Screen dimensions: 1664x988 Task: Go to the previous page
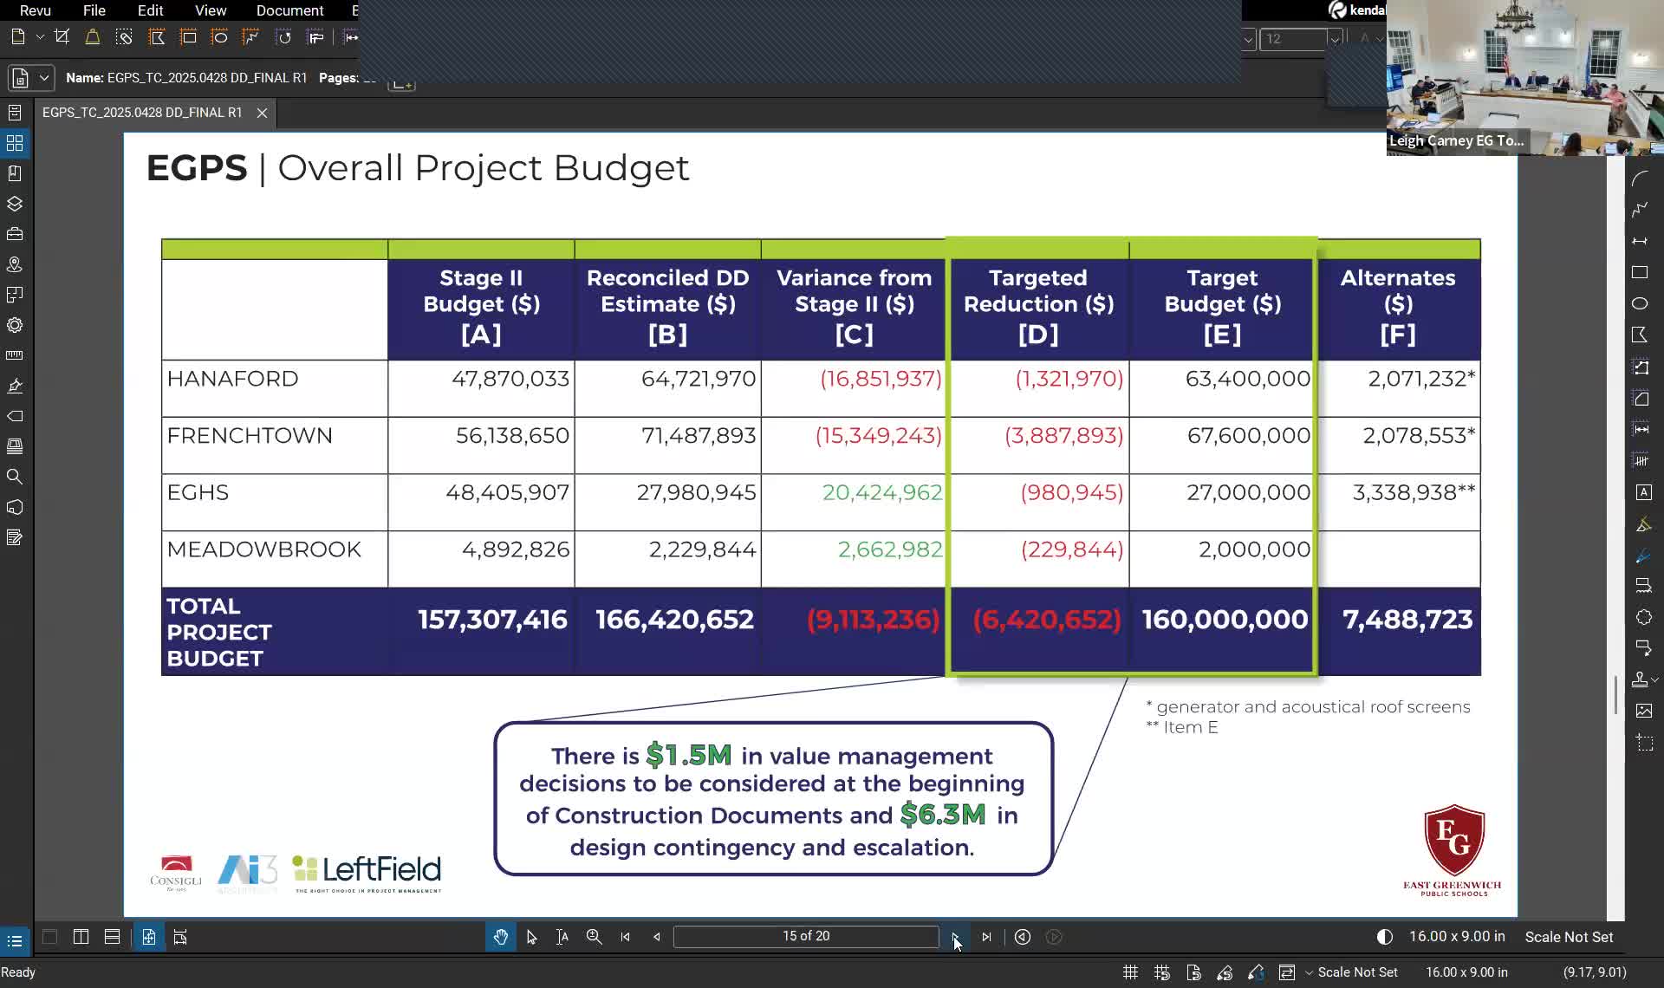click(656, 937)
